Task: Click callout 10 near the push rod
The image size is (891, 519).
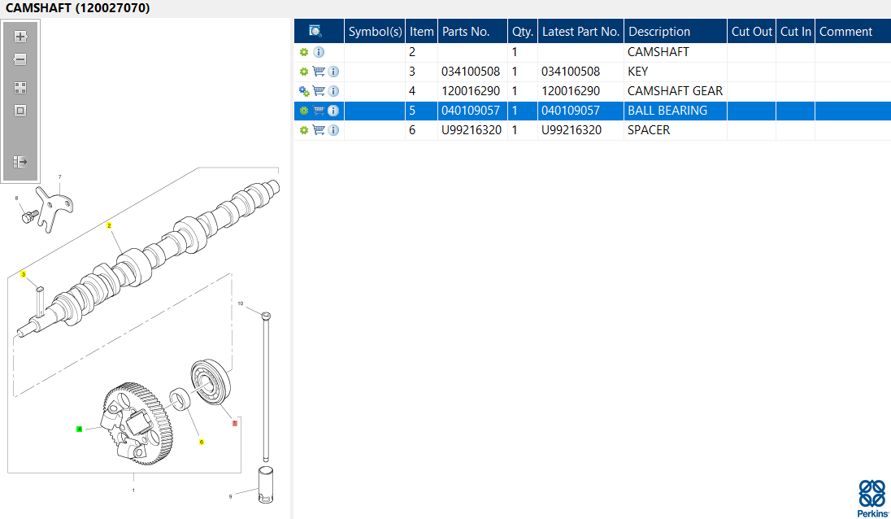Action: click(x=241, y=303)
